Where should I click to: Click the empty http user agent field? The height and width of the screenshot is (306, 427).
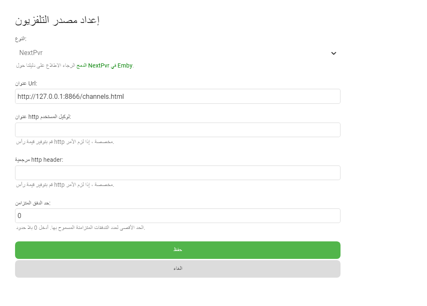[x=178, y=130]
